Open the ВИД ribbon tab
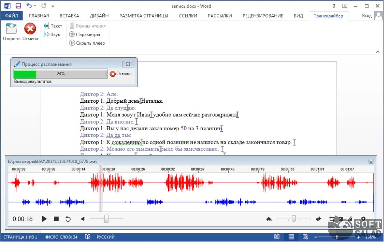The width and height of the screenshot is (384, 242). pos(298,16)
